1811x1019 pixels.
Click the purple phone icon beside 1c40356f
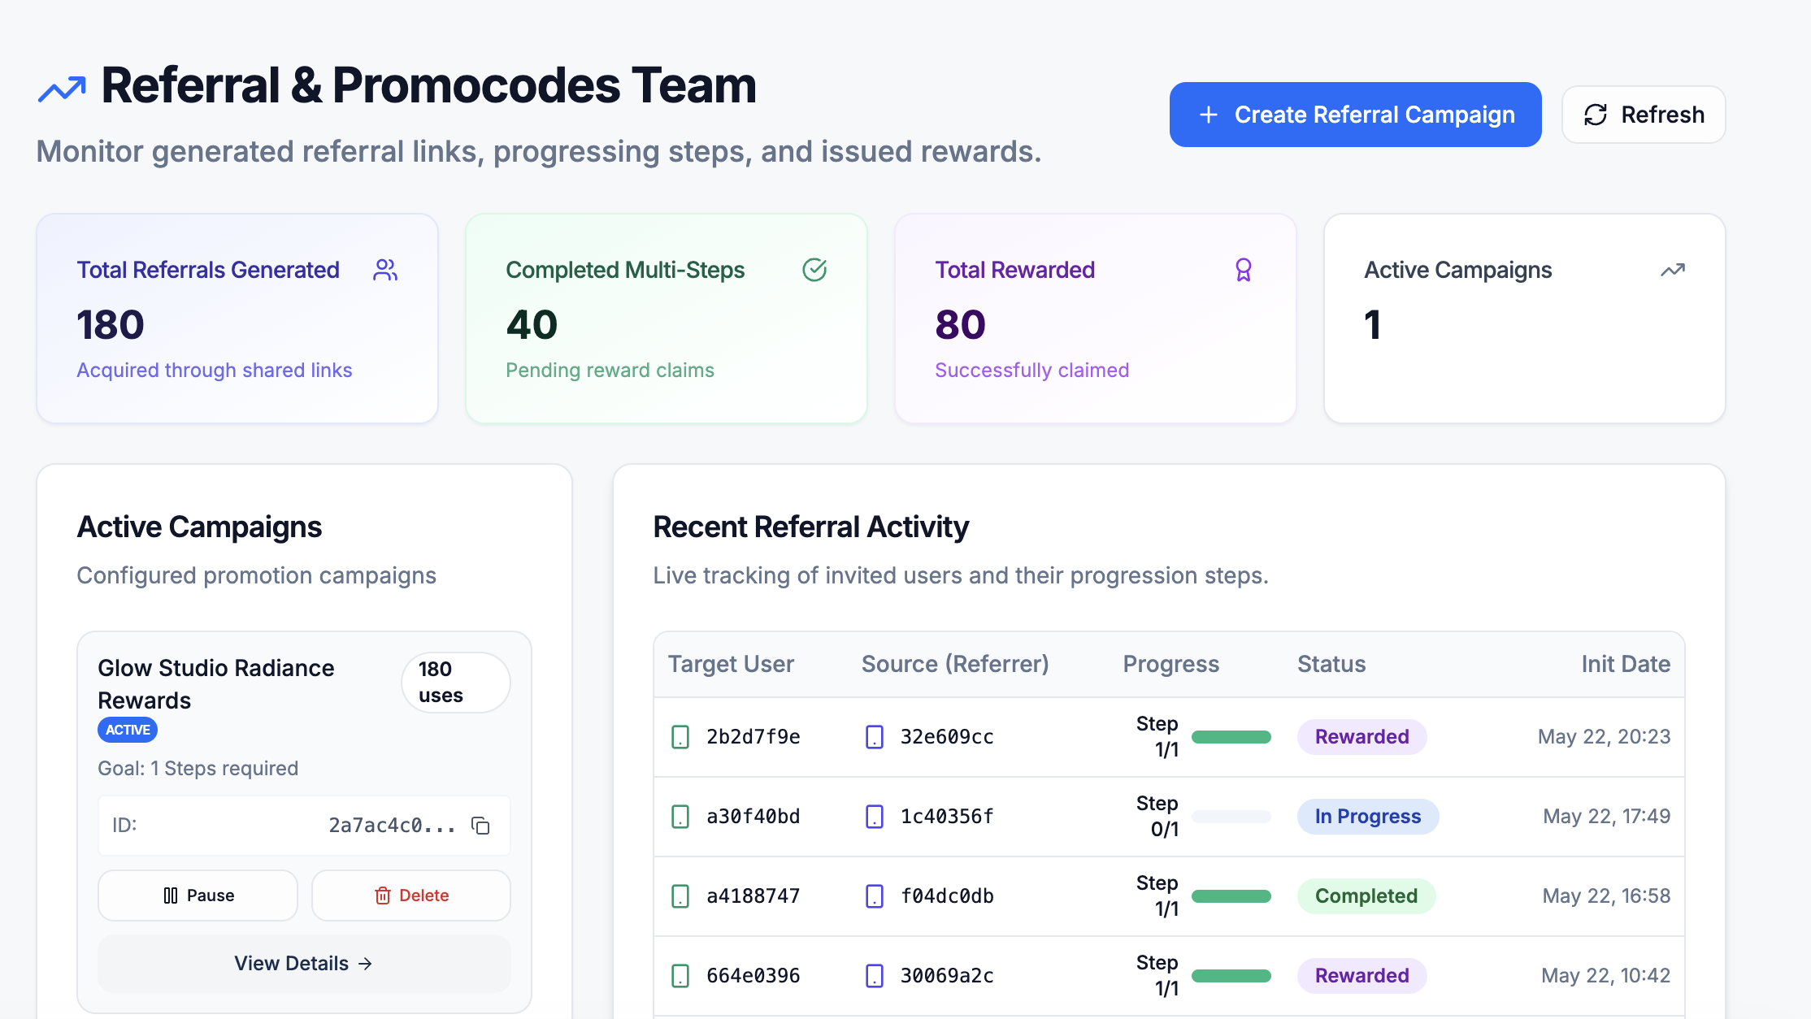tap(875, 817)
